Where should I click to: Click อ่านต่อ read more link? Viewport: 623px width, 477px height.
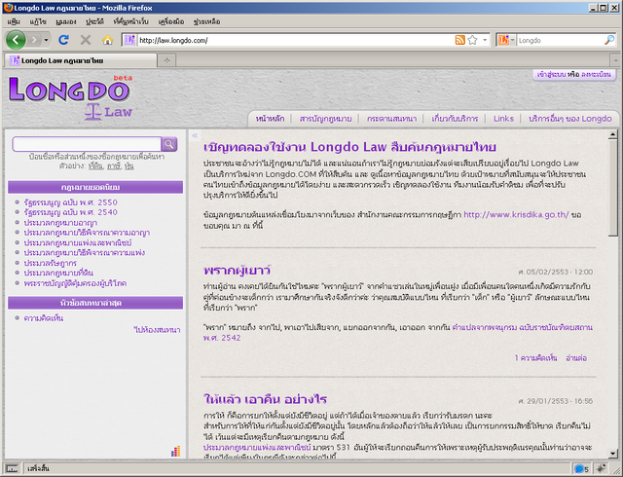click(576, 358)
